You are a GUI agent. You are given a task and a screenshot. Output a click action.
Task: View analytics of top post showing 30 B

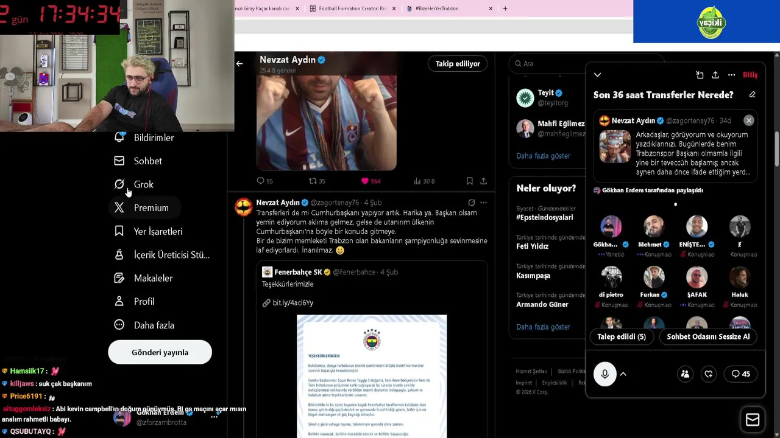click(424, 181)
